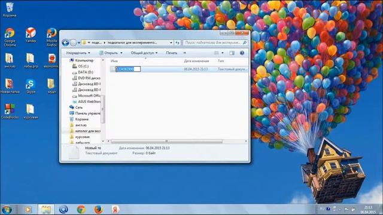Click 'Размер: 0 байт' in details pane
The width and height of the screenshot is (383, 215).
tap(144, 153)
